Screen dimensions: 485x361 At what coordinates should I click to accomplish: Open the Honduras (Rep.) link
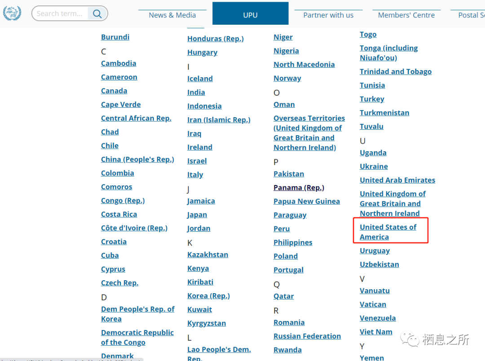tap(216, 39)
